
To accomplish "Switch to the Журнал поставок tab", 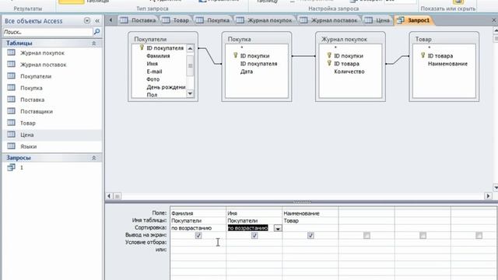I will tap(328, 20).
